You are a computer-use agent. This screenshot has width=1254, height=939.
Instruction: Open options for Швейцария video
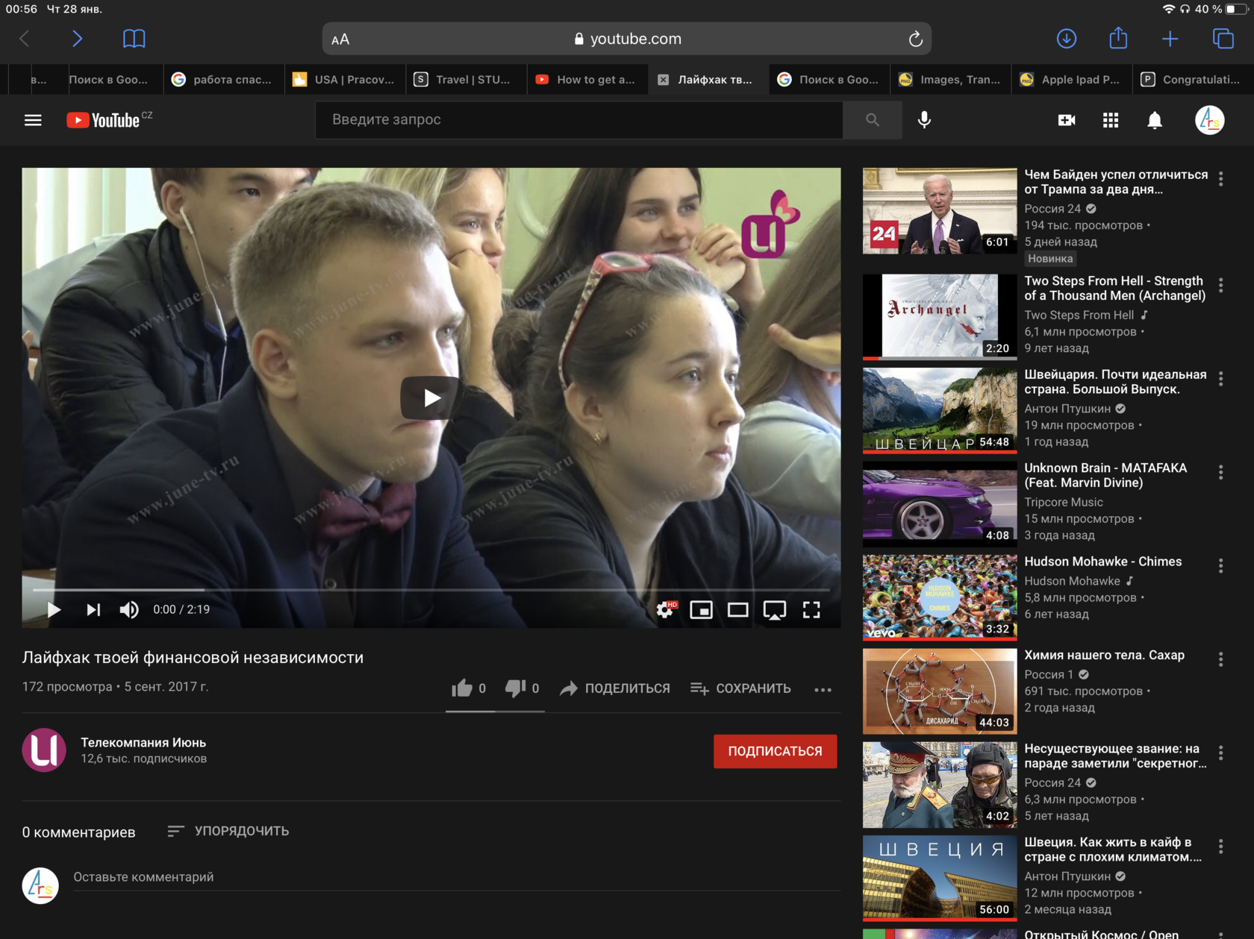coord(1220,379)
